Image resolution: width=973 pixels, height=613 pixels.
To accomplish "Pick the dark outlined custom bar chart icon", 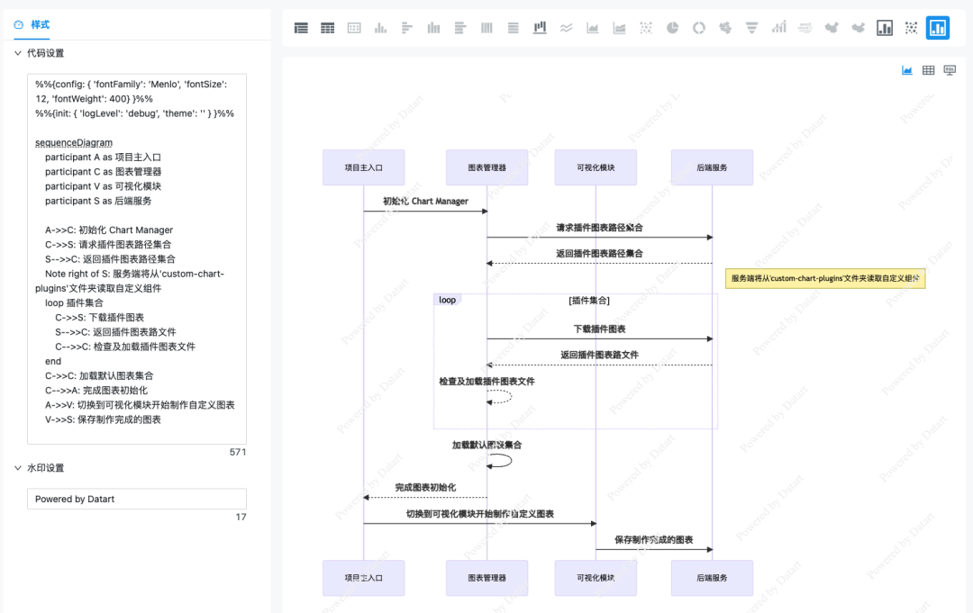I will tap(885, 28).
